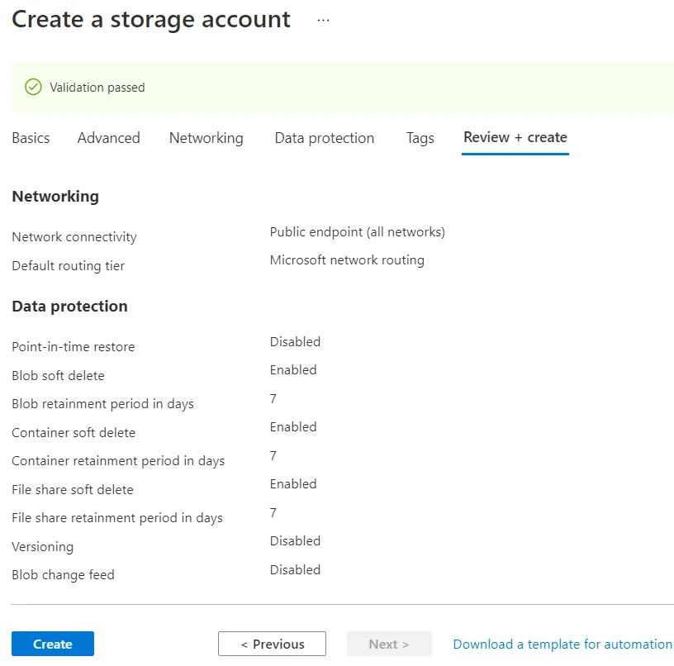Open Download a template for automation link
Screen dimensions: 674x666
coord(562,643)
